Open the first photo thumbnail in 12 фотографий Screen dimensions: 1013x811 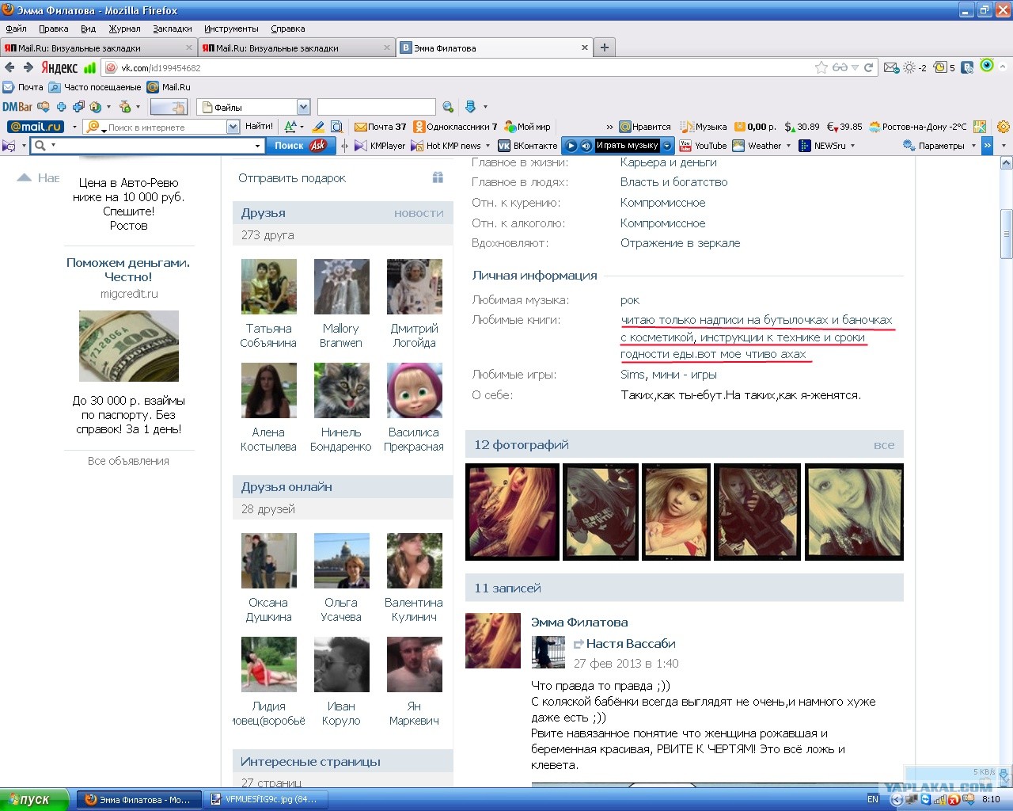pos(512,512)
